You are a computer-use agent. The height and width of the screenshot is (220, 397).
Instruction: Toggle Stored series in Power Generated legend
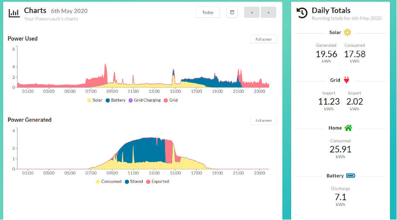pos(134,182)
